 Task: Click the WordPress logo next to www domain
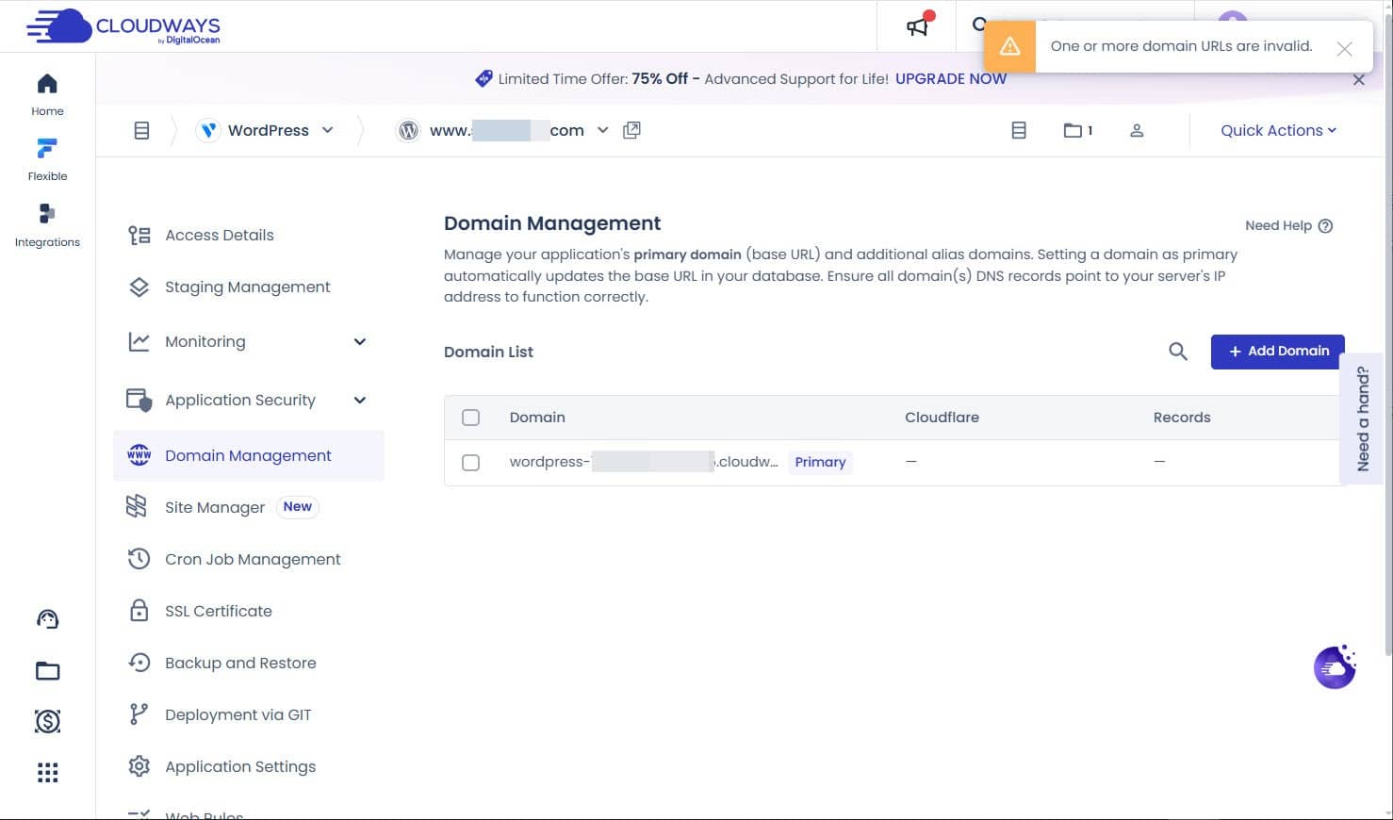coord(408,130)
